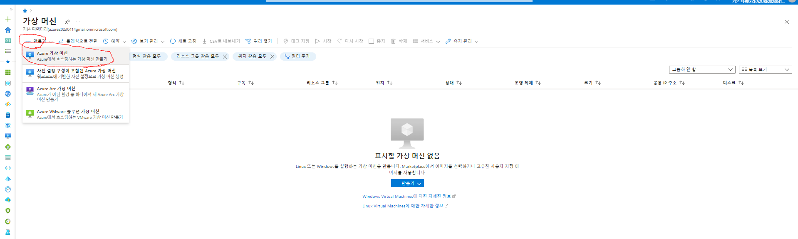Open Security shield icon in sidebar
The image size is (798, 239).
coord(7,211)
